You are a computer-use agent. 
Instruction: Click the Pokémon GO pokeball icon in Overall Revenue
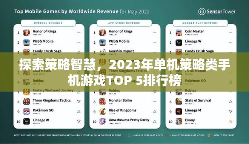pos(26,112)
